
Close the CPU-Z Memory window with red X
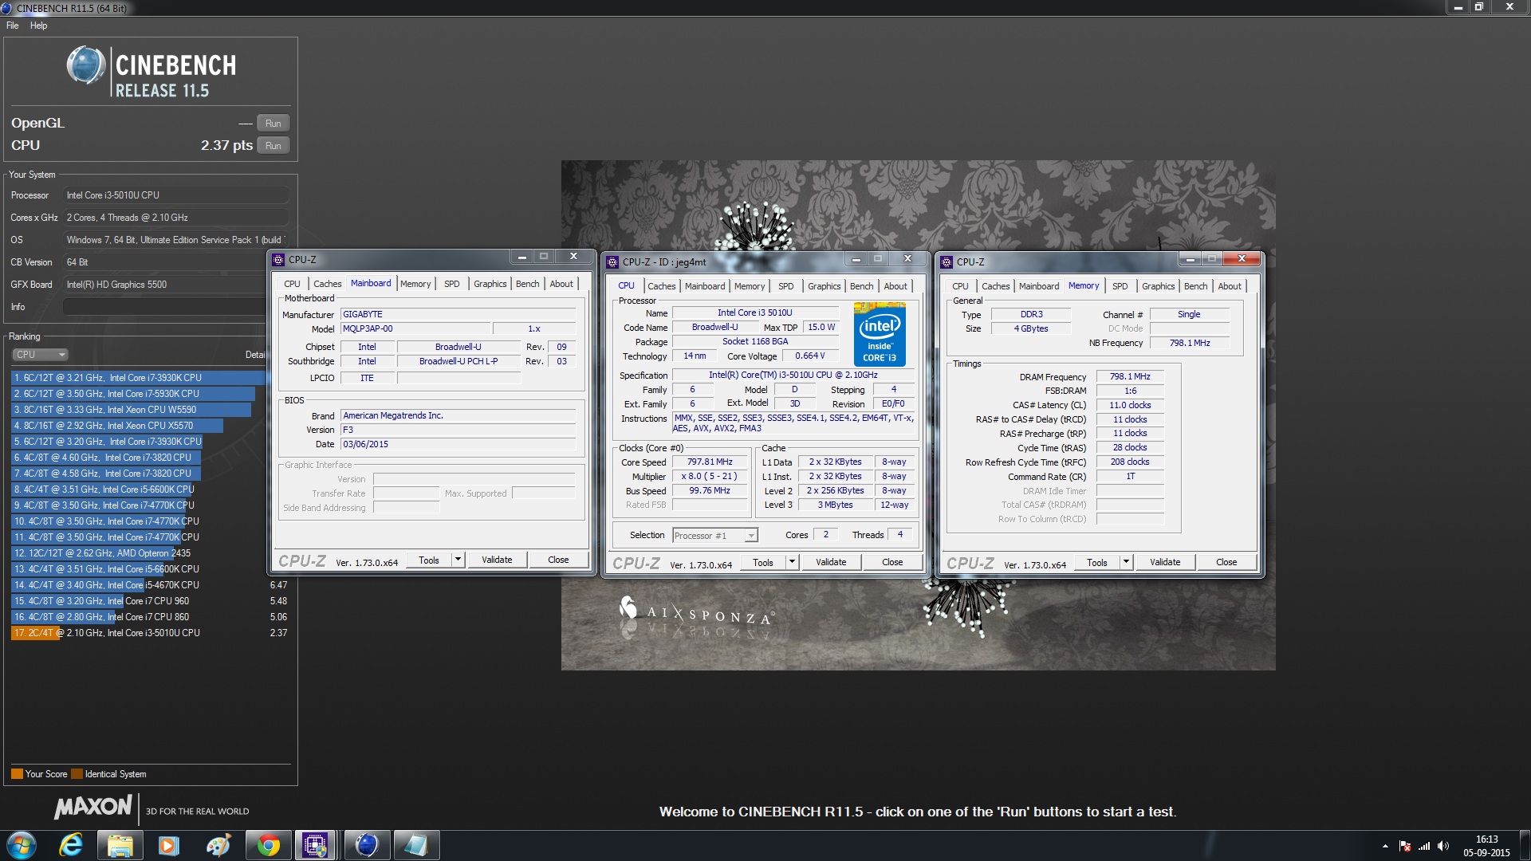pos(1242,259)
